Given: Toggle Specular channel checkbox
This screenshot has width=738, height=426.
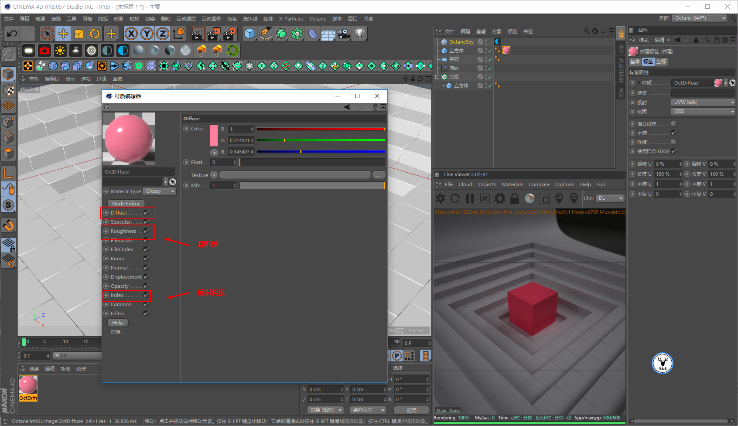Looking at the screenshot, I should 146,222.
